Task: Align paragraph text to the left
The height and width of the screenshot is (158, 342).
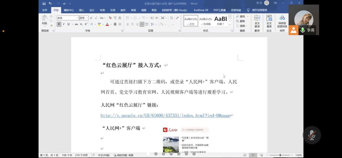Action: click(x=128, y=24)
